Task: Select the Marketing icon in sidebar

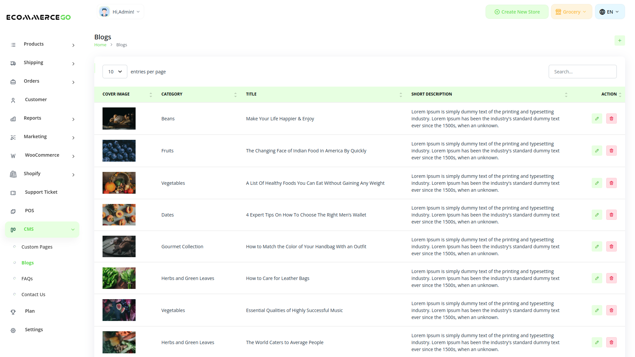Action: (x=13, y=137)
